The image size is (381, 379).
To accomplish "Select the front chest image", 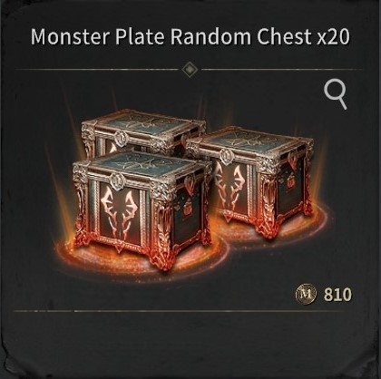I will pos(142,211).
